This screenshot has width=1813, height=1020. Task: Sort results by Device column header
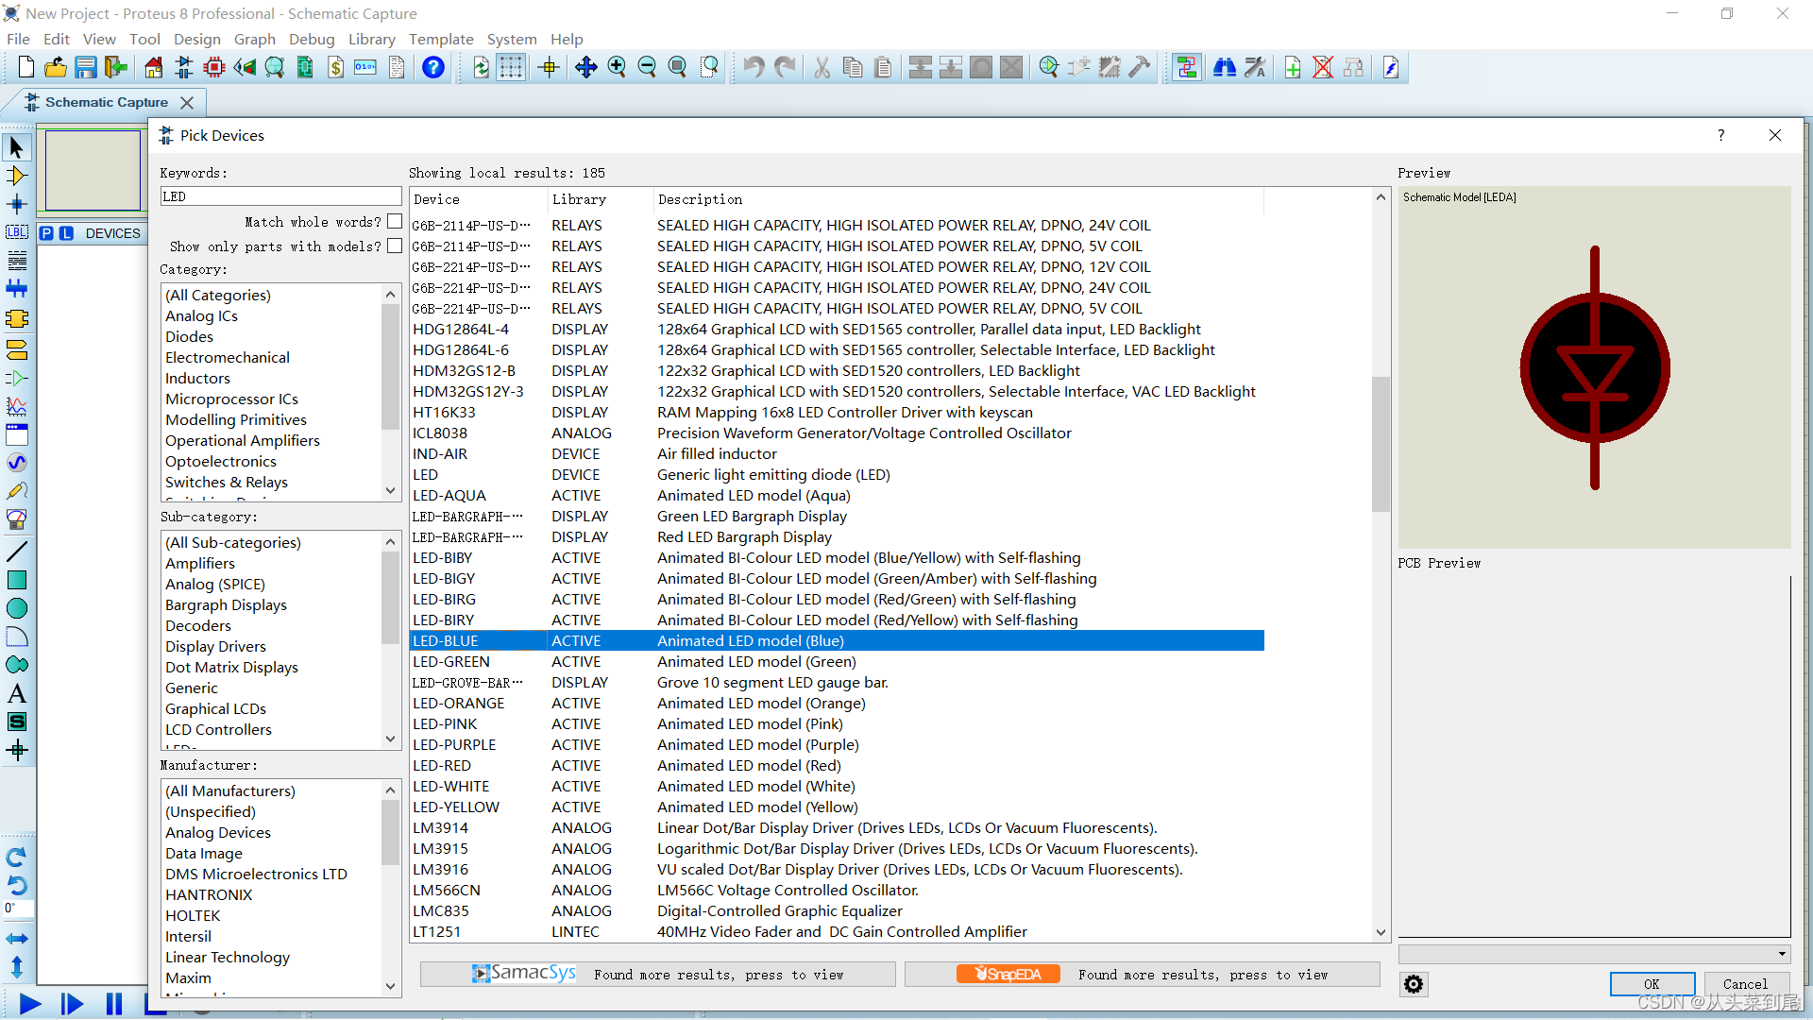click(479, 199)
